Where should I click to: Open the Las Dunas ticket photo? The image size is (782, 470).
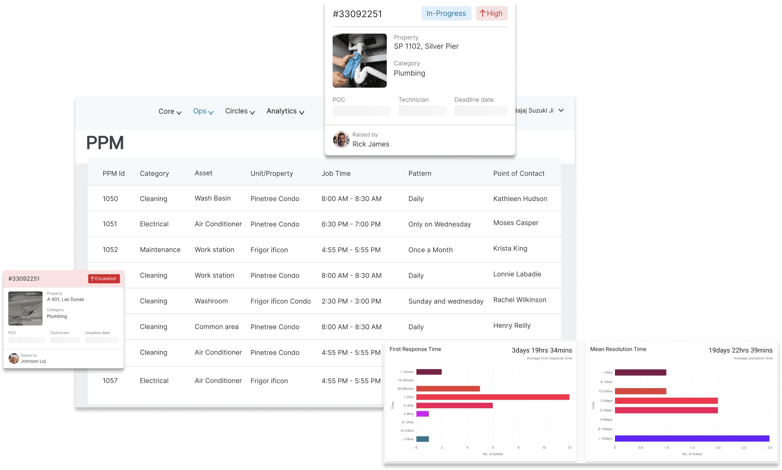26,309
